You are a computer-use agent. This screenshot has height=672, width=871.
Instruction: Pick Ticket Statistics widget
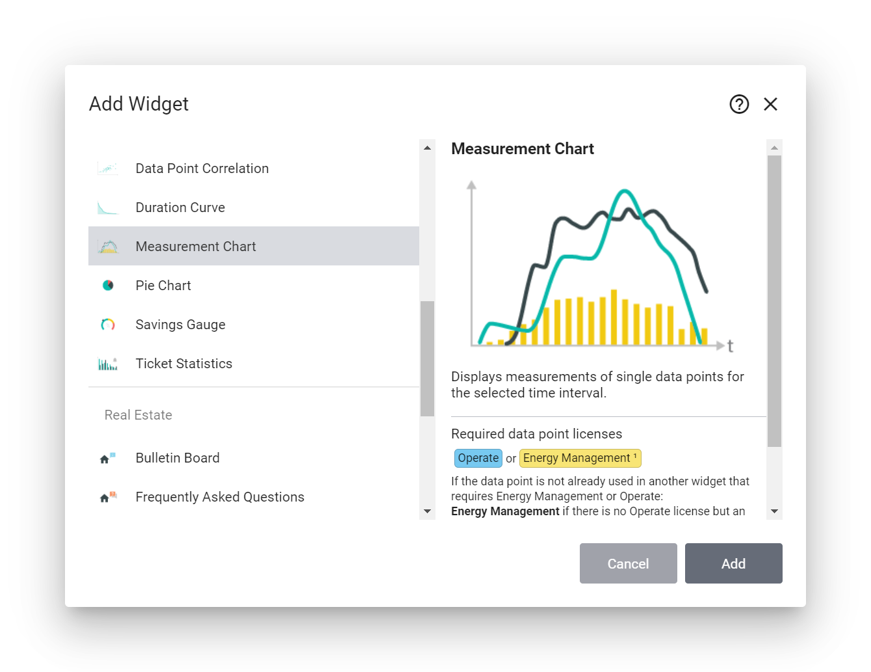253,364
